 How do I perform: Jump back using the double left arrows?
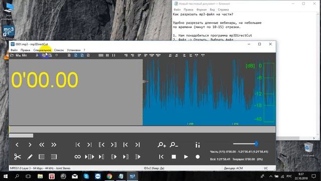point(42,145)
